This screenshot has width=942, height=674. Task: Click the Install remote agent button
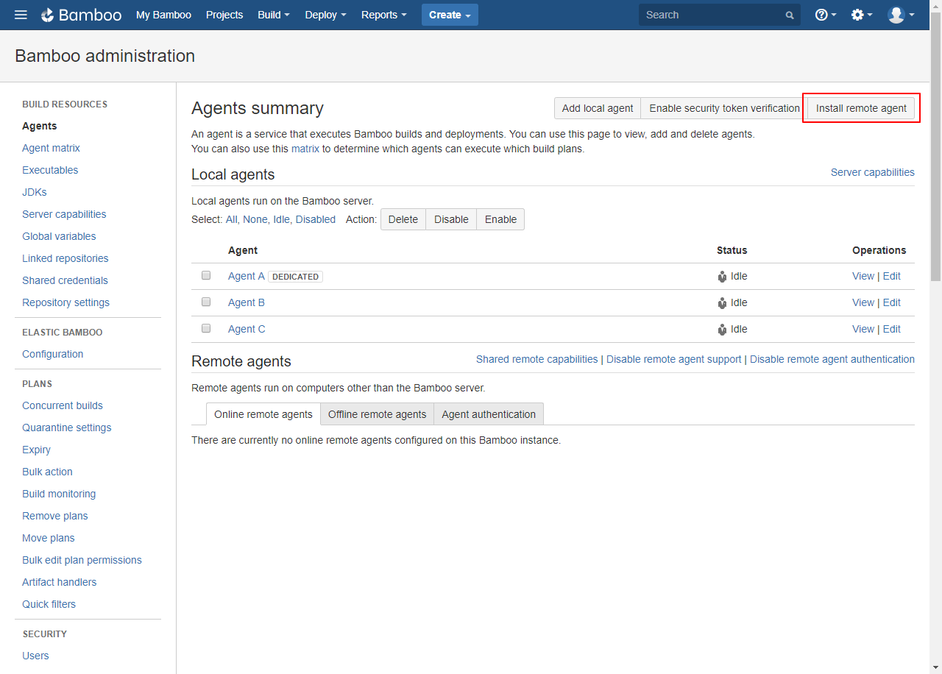(861, 108)
